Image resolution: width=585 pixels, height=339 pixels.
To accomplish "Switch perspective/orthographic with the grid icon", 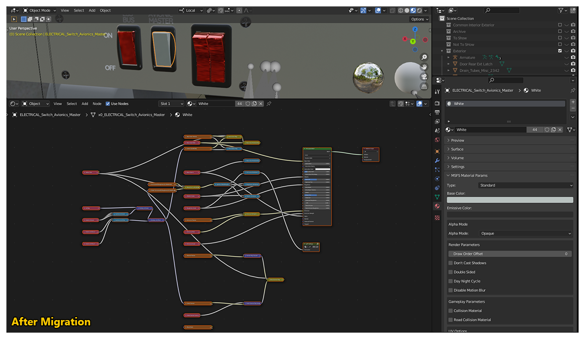I will pyautogui.click(x=424, y=86).
